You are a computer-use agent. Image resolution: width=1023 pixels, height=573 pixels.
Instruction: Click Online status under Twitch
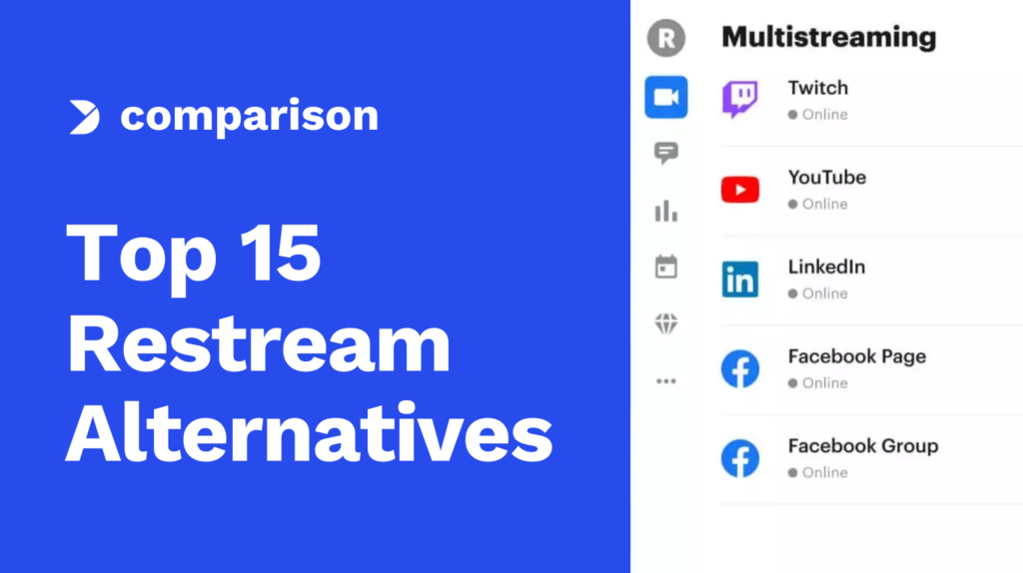coord(818,115)
